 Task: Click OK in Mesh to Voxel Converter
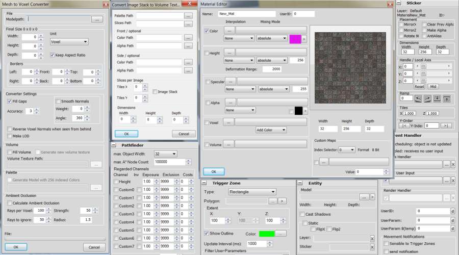[x=16, y=247]
